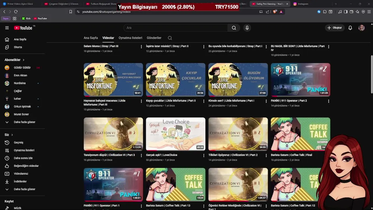Switch to the Ana Sayfa channel tab
373x210 pixels.
click(x=91, y=38)
